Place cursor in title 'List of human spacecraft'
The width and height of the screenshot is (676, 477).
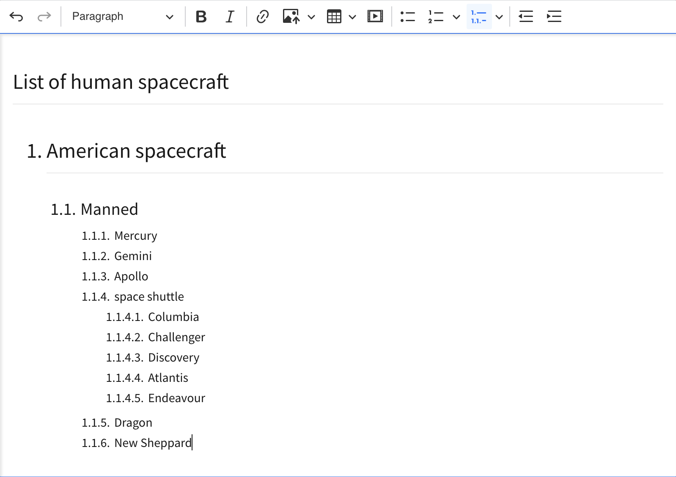coord(121,82)
